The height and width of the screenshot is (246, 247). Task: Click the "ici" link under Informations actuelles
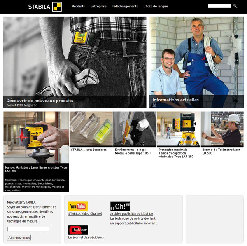(x=154, y=105)
